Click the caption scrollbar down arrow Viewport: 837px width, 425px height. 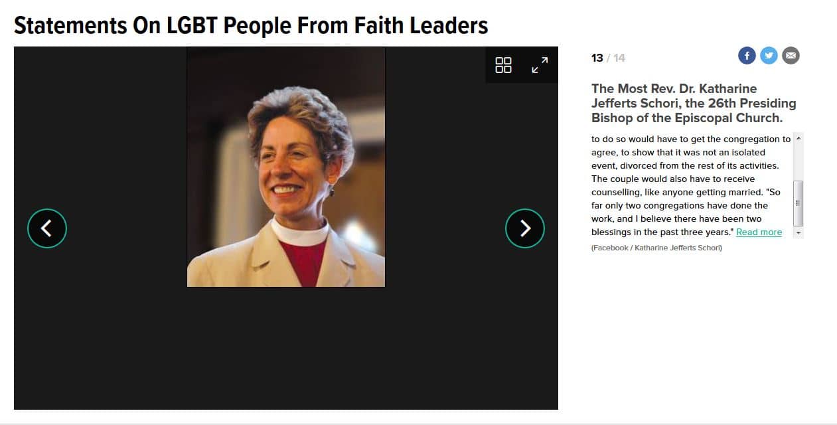click(x=799, y=233)
